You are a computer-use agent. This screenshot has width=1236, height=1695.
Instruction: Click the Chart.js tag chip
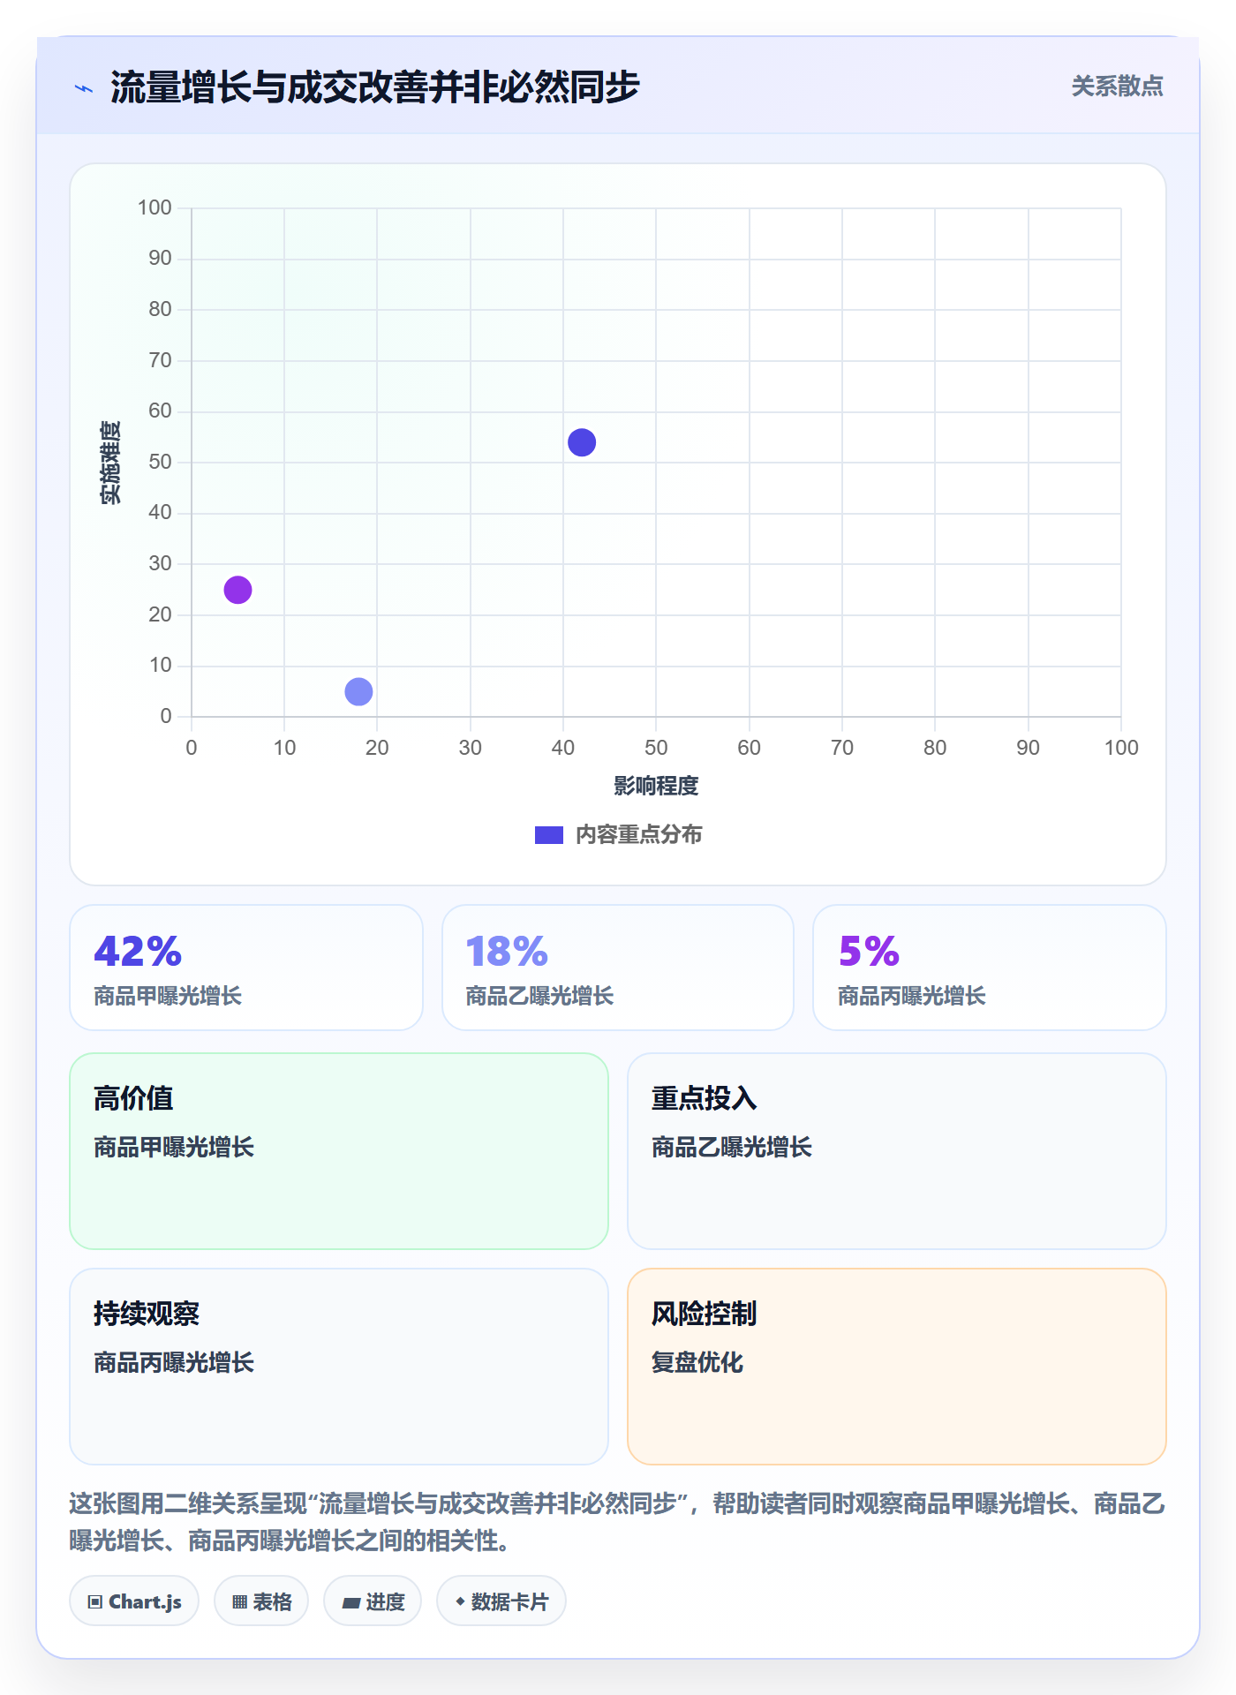[134, 1601]
